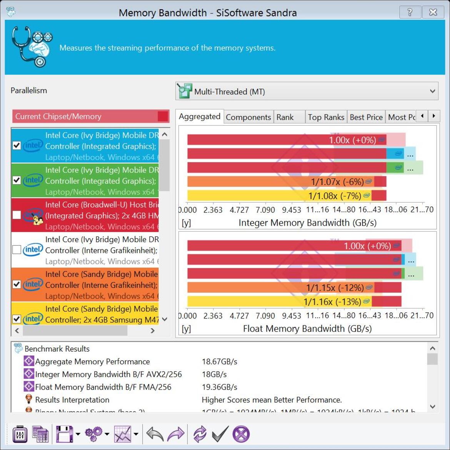Click the stethoscope brain module icon

pos(32,47)
